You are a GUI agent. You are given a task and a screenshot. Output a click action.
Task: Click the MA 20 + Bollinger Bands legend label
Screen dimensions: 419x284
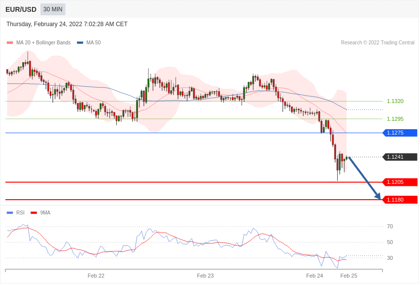tap(43, 43)
